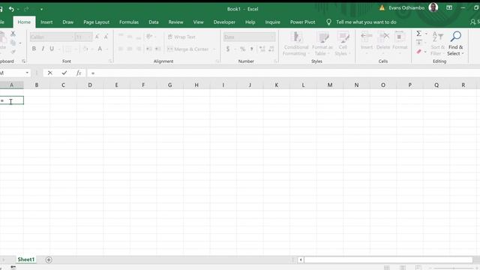Screen dimensions: 480x270
Task: Click the account name Evans Odhiambo
Action: pyautogui.click(x=406, y=8)
